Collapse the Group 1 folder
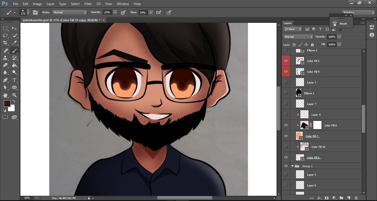Screen dimensions: 377x201 [292, 166]
